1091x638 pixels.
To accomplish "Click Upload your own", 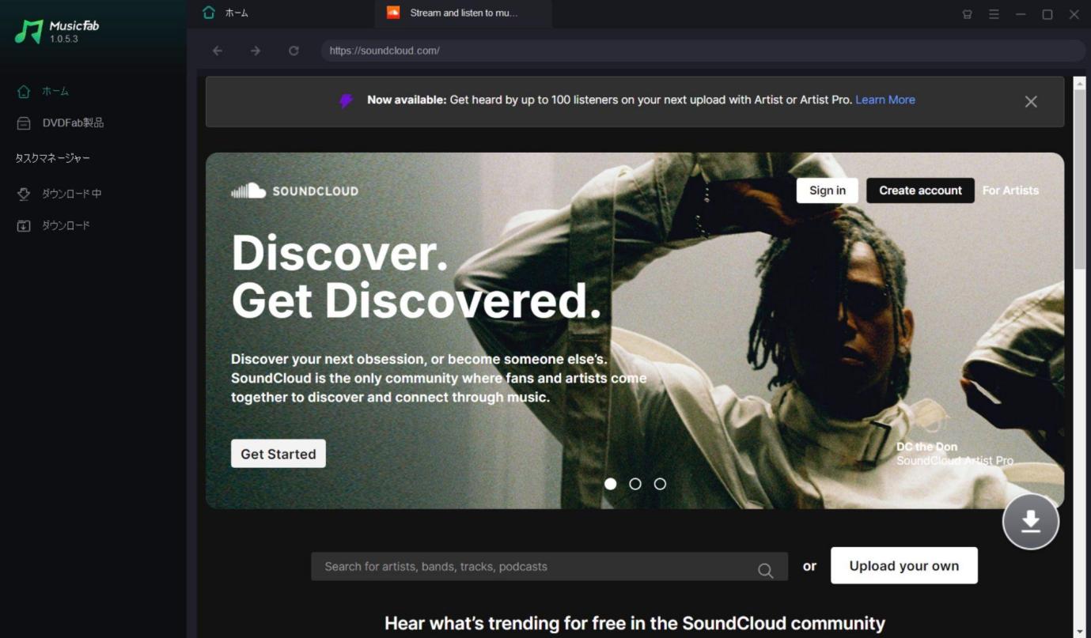I will pos(904,565).
